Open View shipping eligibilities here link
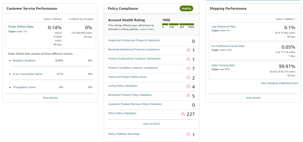Screen dimensions: 303x142 point(279,83)
